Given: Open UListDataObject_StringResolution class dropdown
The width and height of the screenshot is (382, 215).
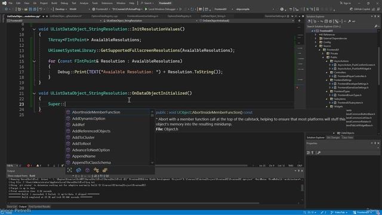Looking at the screenshot, I should [x=150, y=21].
